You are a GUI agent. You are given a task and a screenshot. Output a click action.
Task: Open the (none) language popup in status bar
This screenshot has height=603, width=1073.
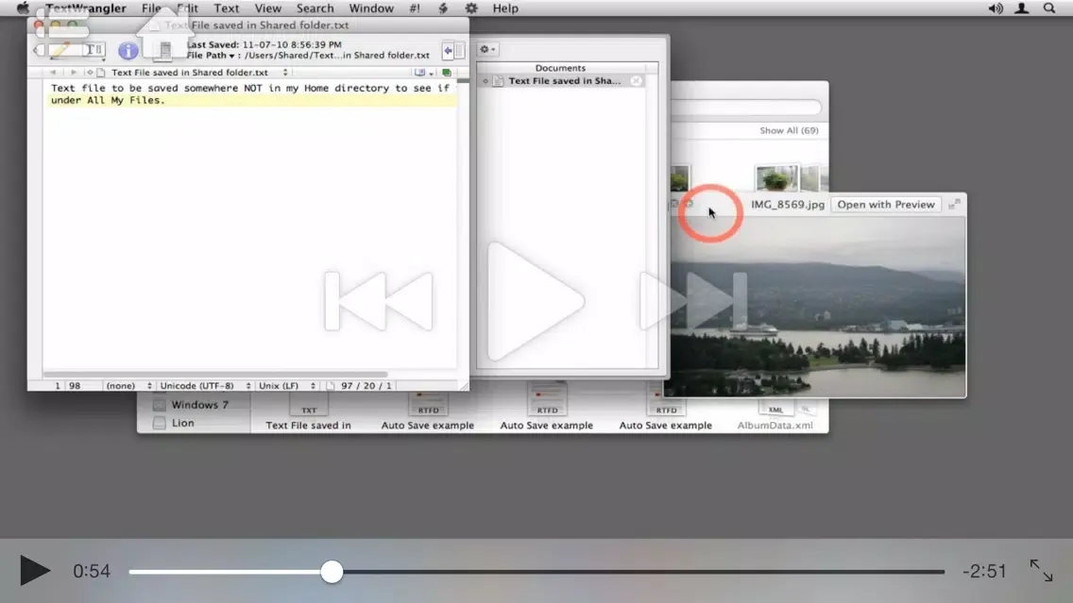pos(128,386)
